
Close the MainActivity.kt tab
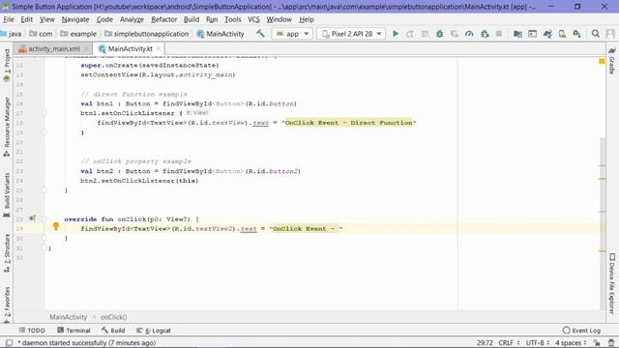point(159,48)
